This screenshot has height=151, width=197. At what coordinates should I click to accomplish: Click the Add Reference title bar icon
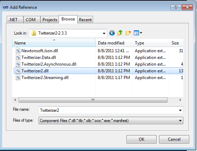pos(6,7)
